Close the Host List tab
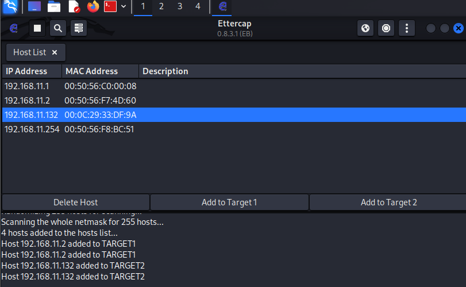466x287 pixels. pyautogui.click(x=55, y=52)
